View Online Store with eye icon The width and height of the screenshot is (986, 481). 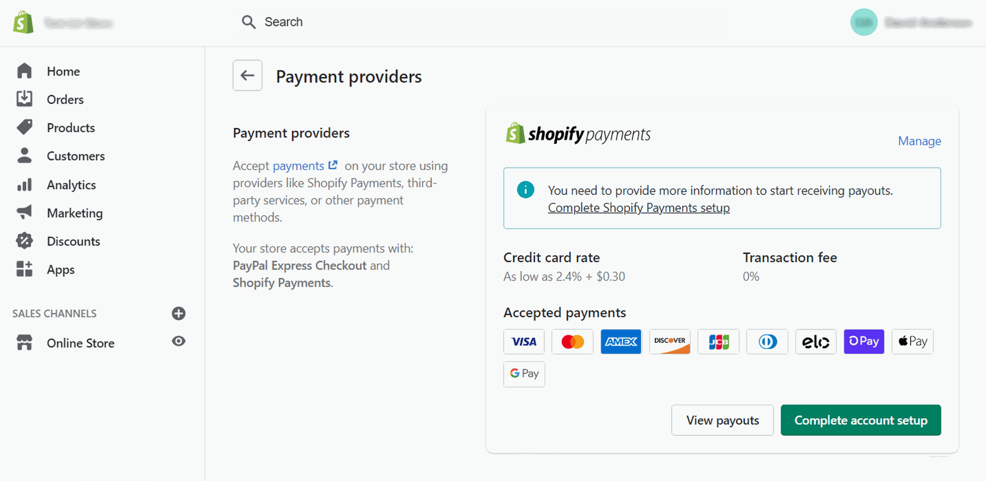pos(178,341)
